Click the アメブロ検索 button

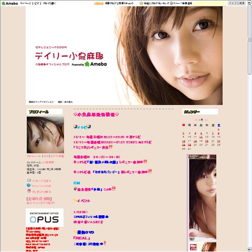(237, 3)
